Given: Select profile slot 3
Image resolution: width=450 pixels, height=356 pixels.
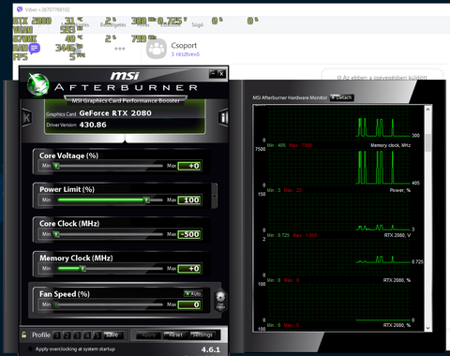Looking at the screenshot, I should tap(77, 335).
